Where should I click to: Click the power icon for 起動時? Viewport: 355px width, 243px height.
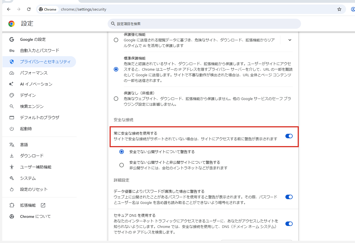(x=11, y=129)
